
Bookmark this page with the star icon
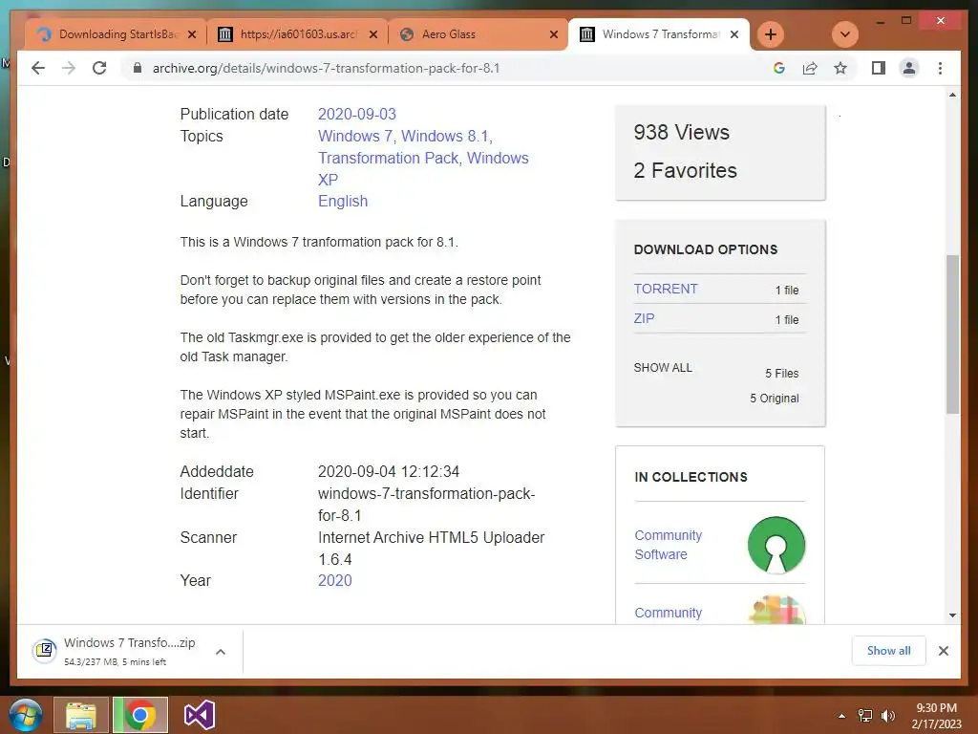coord(840,68)
